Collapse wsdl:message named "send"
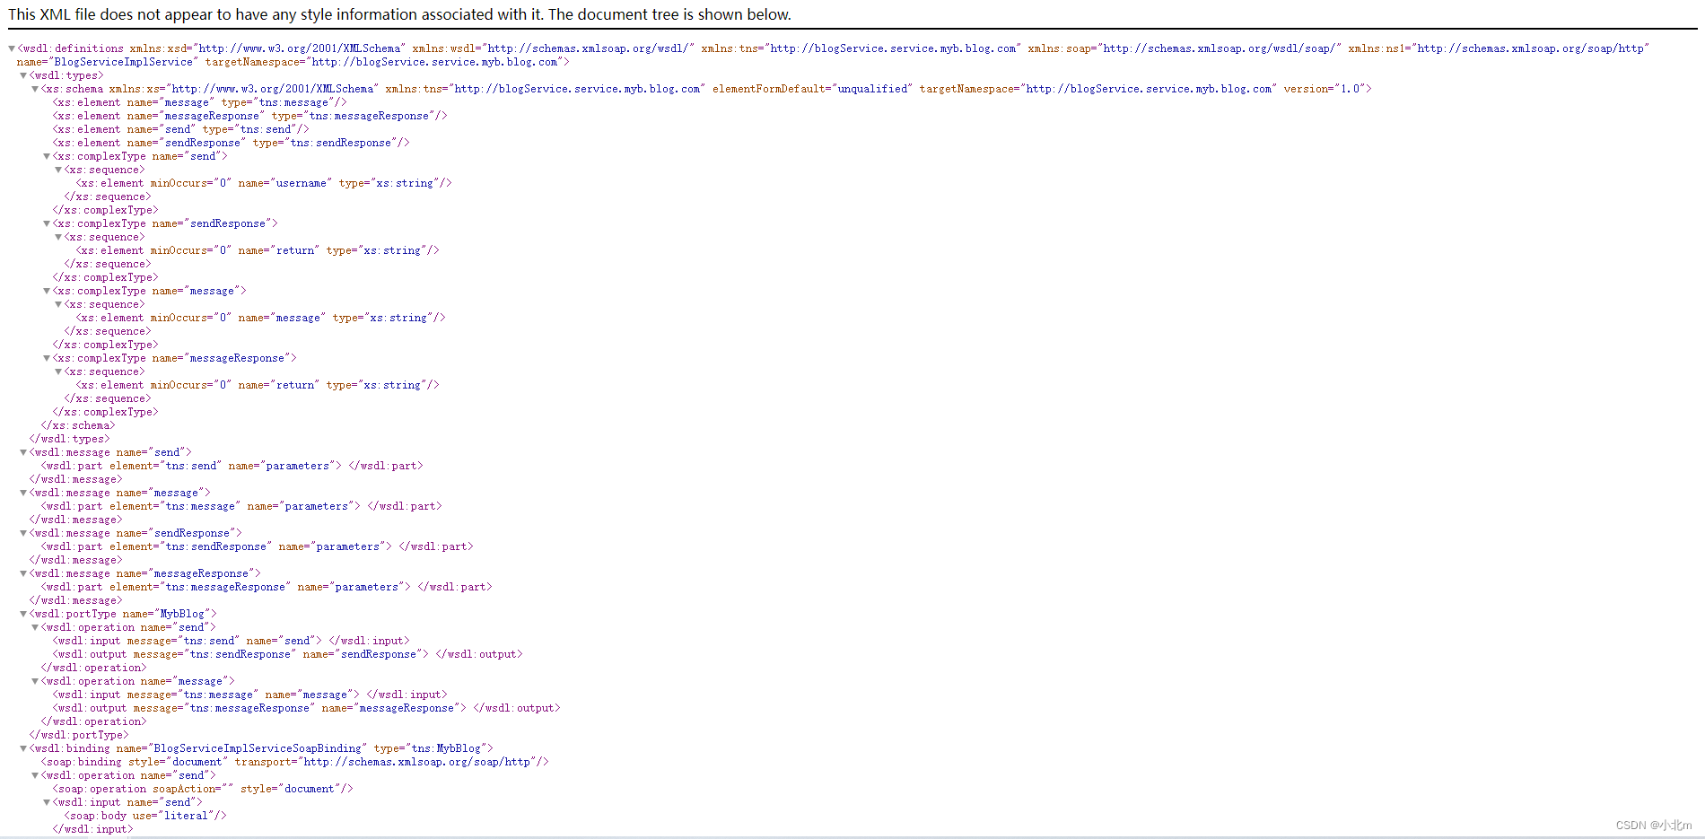1705x839 pixels. coord(23,452)
